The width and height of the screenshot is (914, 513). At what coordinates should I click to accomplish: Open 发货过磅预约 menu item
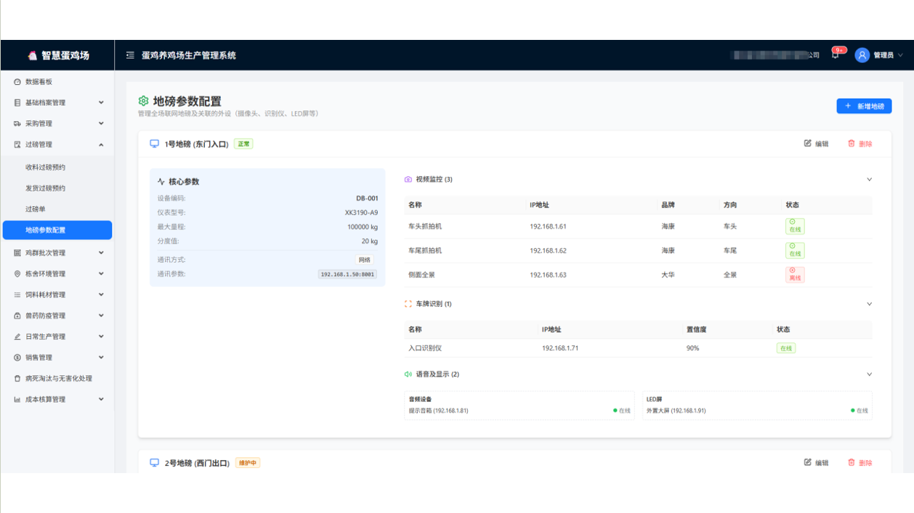coord(57,189)
